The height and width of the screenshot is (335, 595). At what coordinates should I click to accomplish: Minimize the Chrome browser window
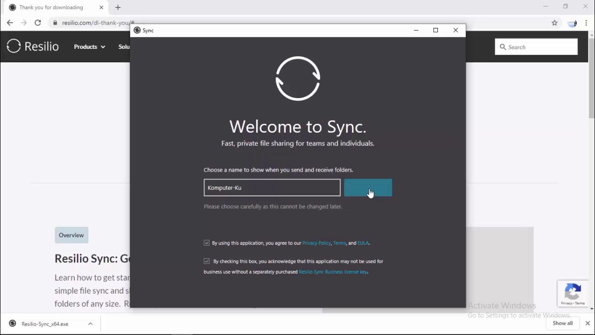(x=546, y=7)
